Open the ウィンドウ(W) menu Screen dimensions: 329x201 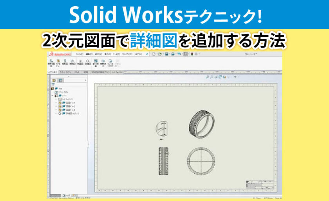tap(127, 54)
